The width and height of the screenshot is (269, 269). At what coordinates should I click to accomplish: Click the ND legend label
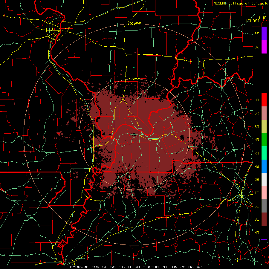257,233
